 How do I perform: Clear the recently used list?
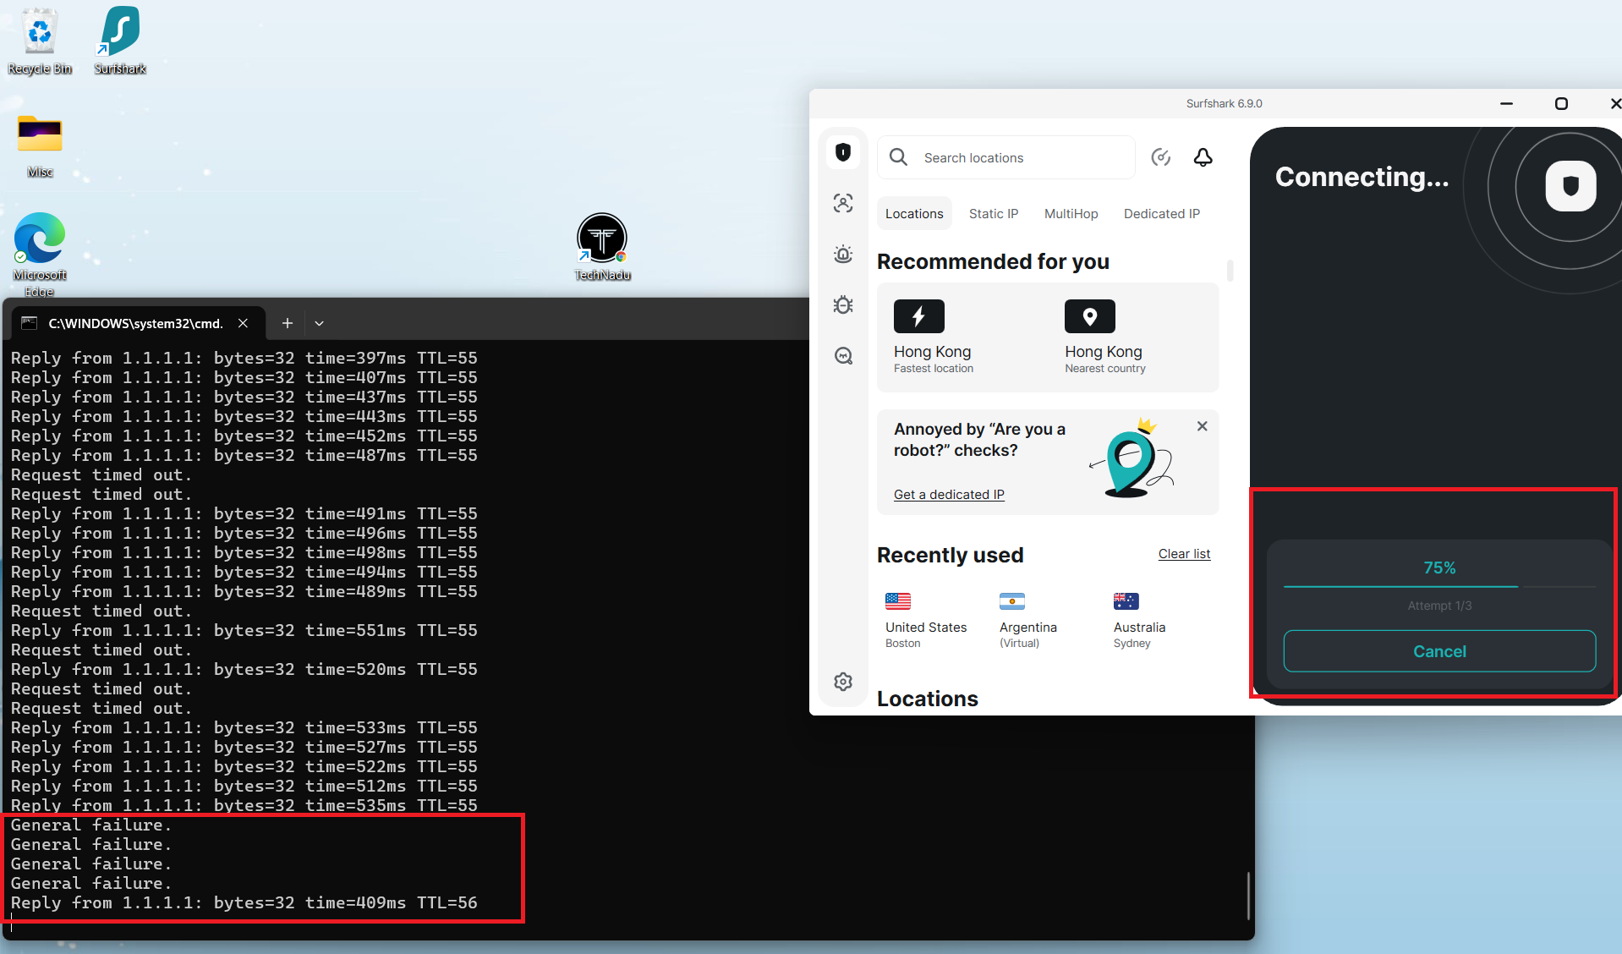pos(1184,554)
